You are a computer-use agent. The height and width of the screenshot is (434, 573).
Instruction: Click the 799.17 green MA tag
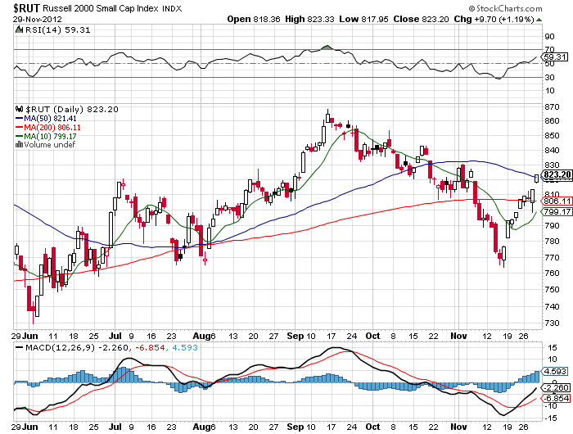[557, 212]
